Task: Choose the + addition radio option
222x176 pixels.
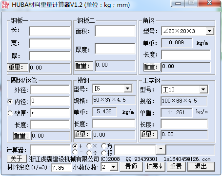Action: [75, 146]
